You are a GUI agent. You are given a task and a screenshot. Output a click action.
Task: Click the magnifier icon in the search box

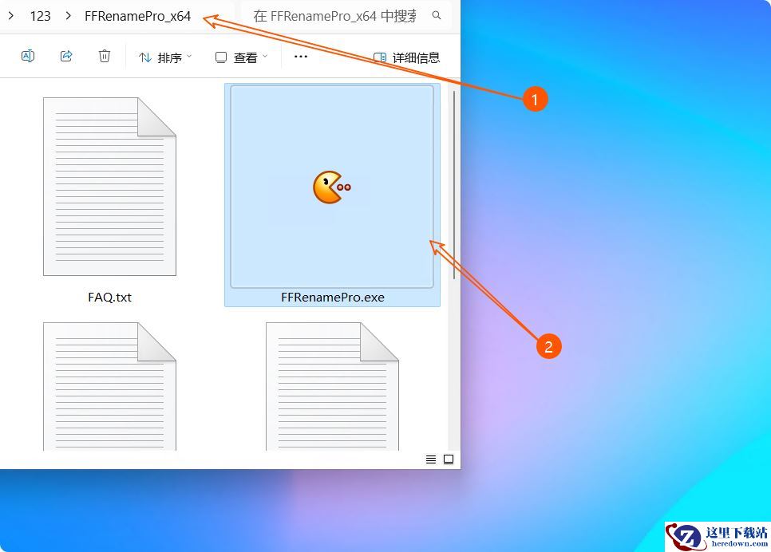coord(437,15)
